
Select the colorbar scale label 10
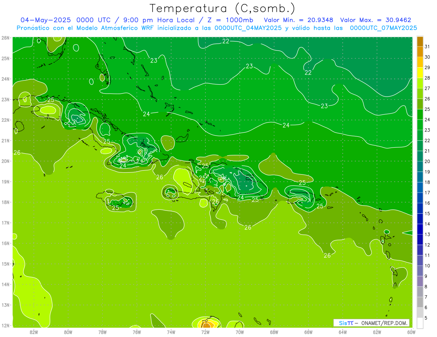[428, 266]
